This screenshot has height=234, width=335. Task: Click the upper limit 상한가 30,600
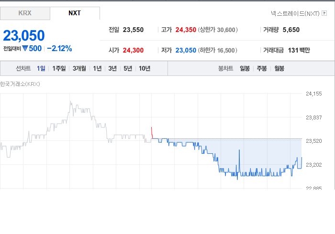(x=218, y=30)
